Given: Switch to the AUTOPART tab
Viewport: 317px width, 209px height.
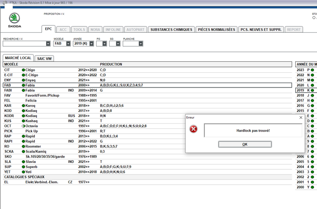Looking at the screenshot, I should click(135, 30).
